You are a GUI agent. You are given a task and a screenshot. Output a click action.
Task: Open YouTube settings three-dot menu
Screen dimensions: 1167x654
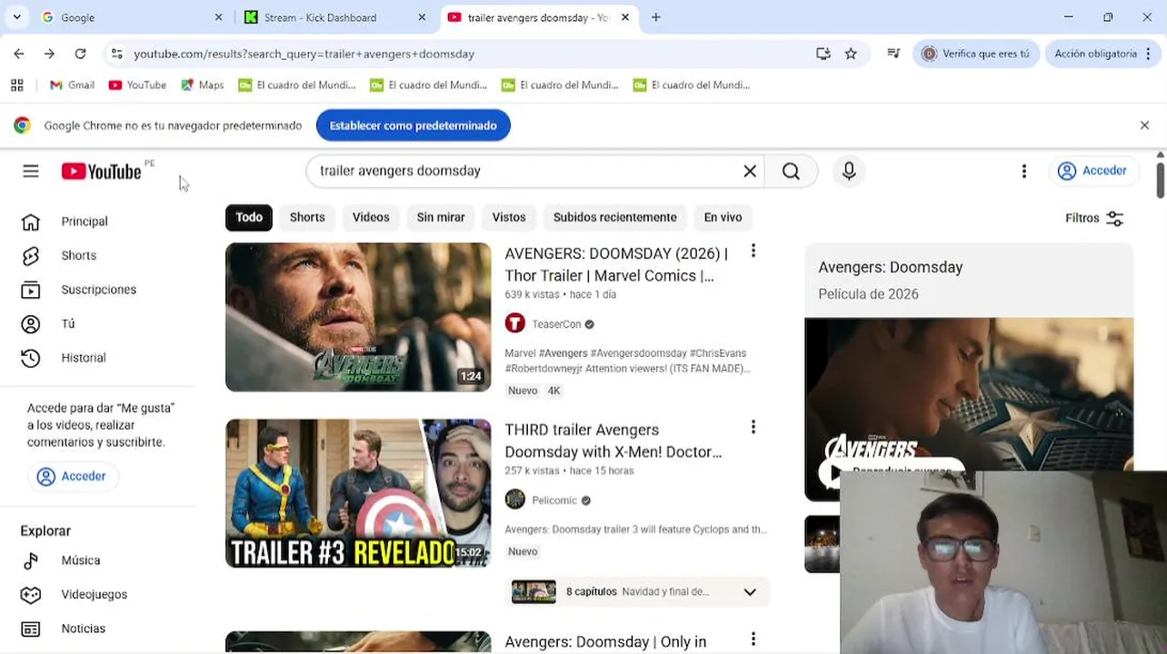(1024, 171)
